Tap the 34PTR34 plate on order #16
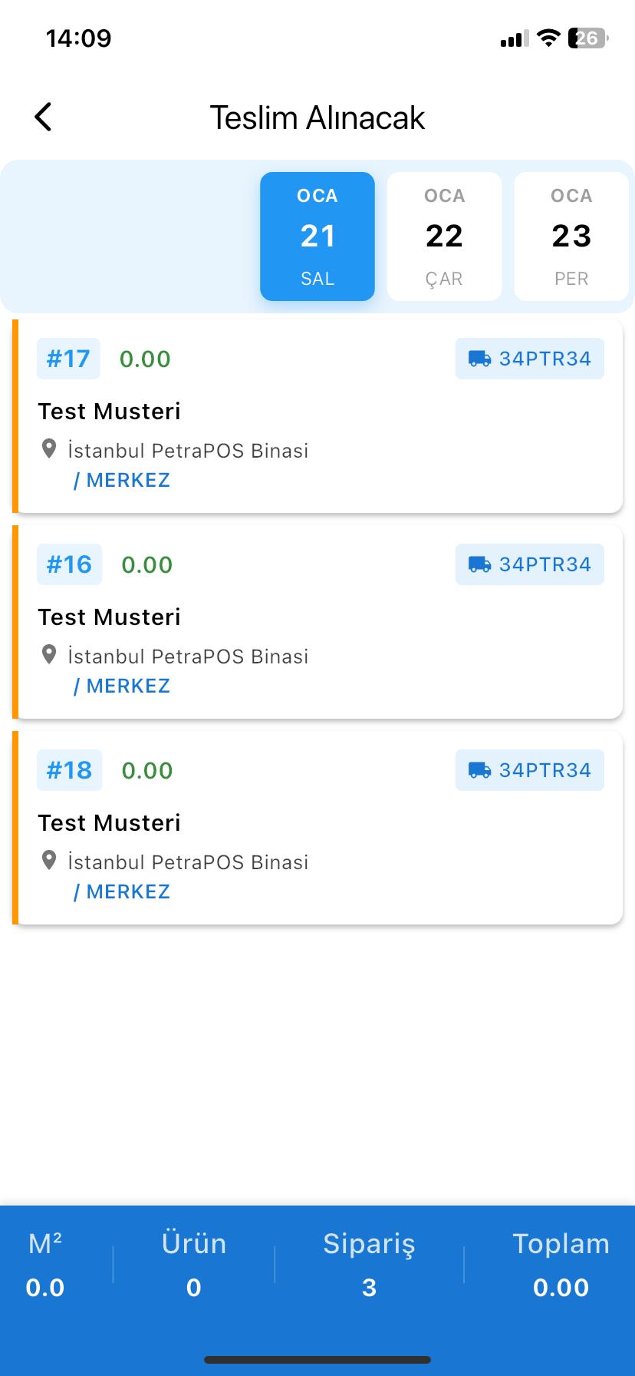 click(545, 564)
